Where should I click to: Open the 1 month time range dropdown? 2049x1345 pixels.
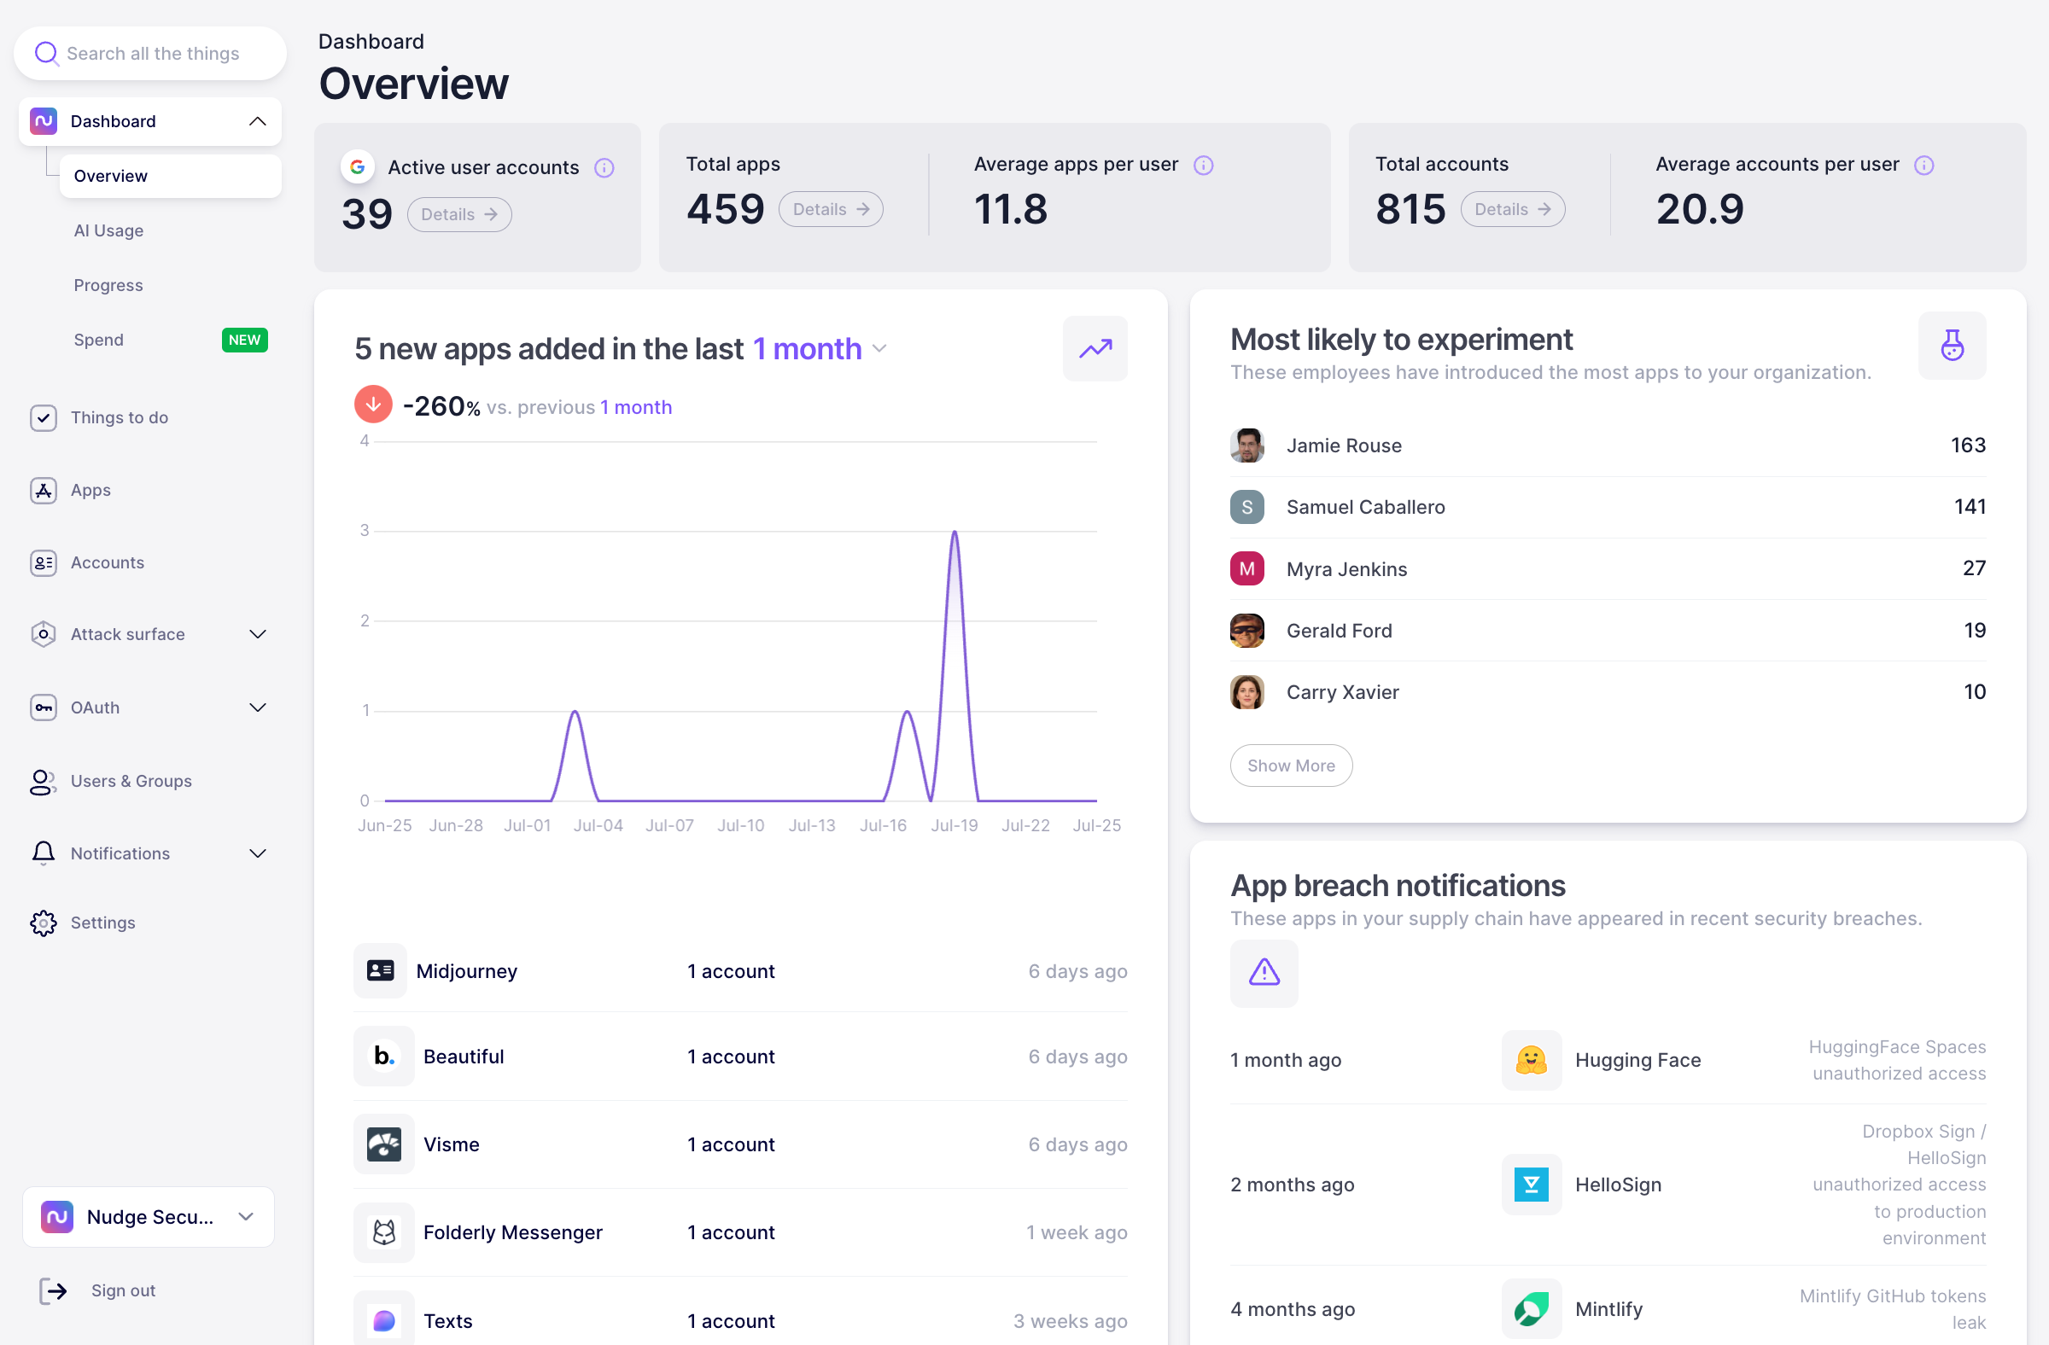[819, 348]
